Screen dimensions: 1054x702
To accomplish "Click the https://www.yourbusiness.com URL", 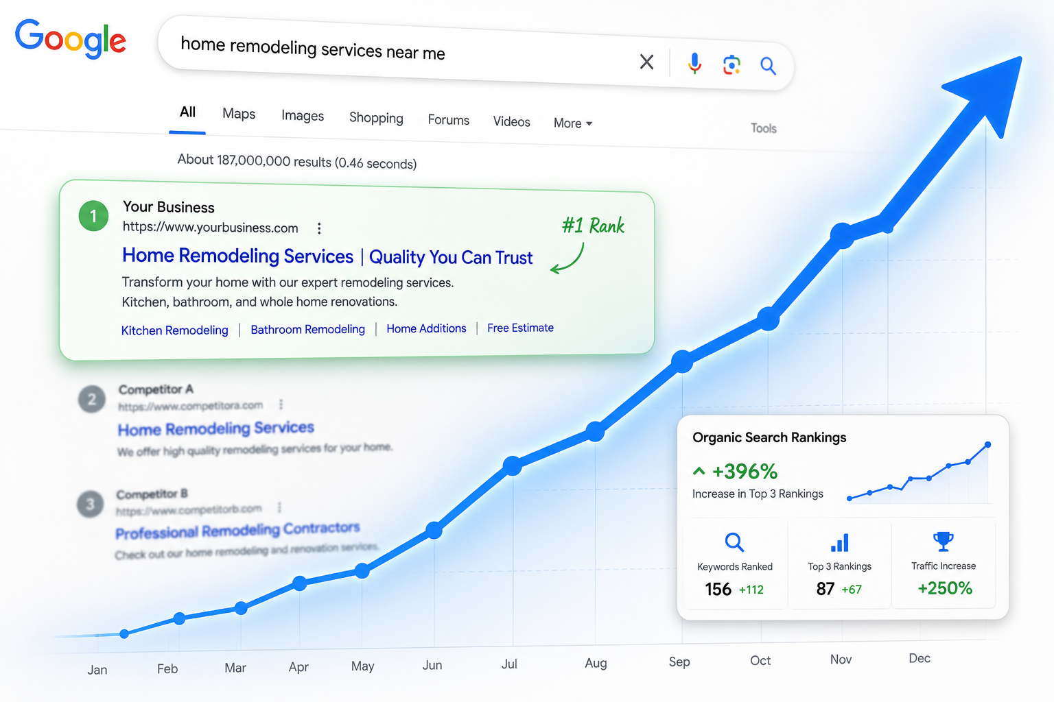I will point(210,228).
